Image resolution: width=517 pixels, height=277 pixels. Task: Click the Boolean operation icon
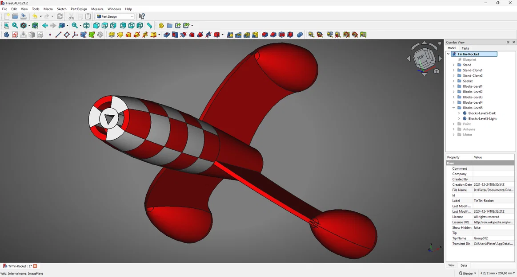(x=300, y=35)
